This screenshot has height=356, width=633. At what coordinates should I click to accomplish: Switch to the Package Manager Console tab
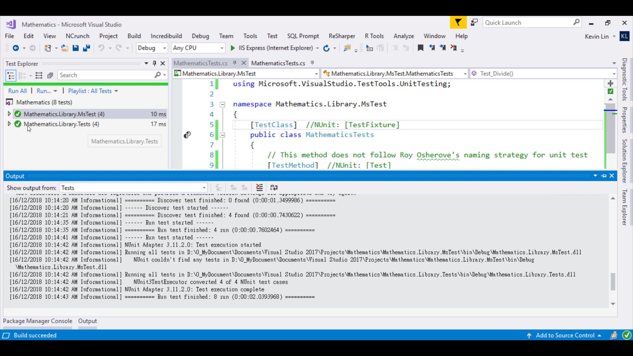[38, 321]
